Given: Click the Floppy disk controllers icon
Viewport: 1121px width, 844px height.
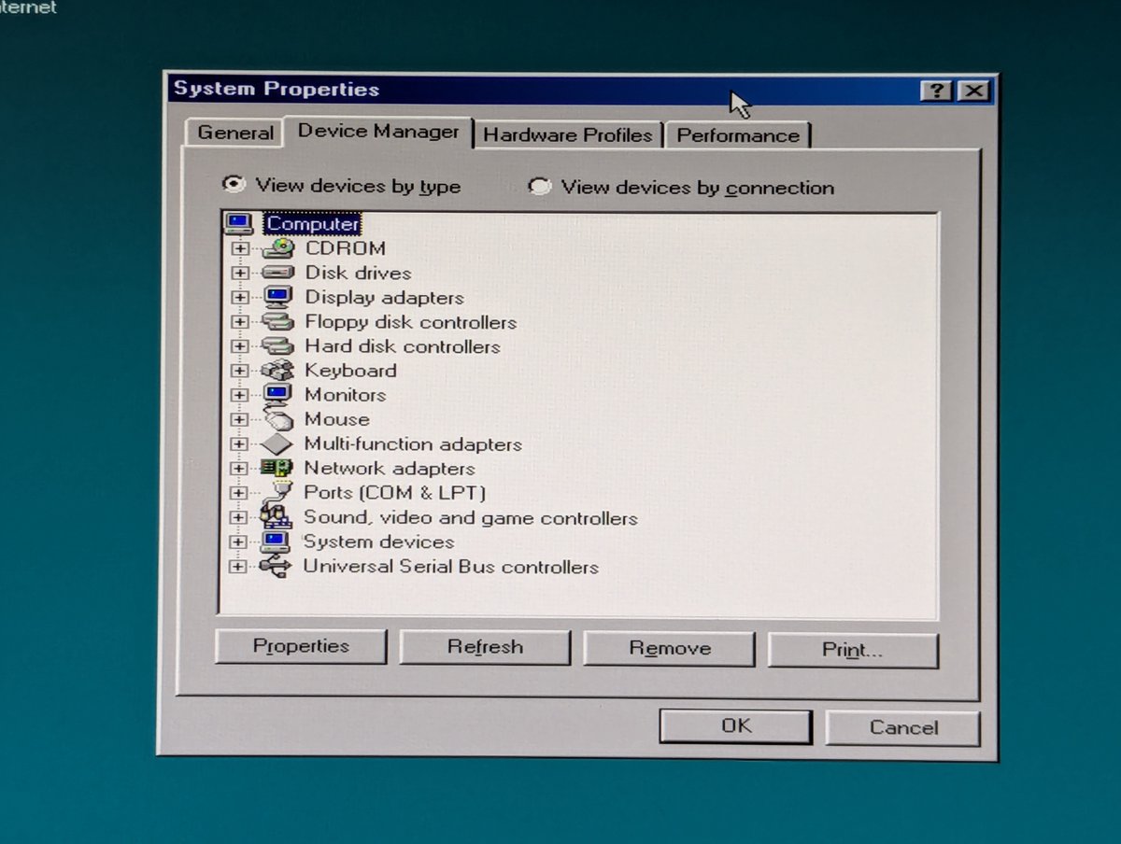Looking at the screenshot, I should [x=277, y=322].
